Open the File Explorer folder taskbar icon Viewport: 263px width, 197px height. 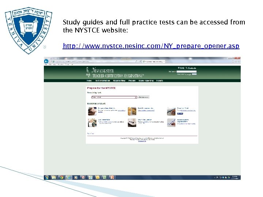(x=54, y=177)
